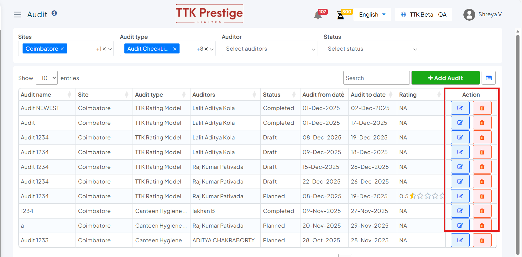The width and height of the screenshot is (522, 257).
Task: Remove Coimbatore tag from Sites filter
Action: pos(62,49)
